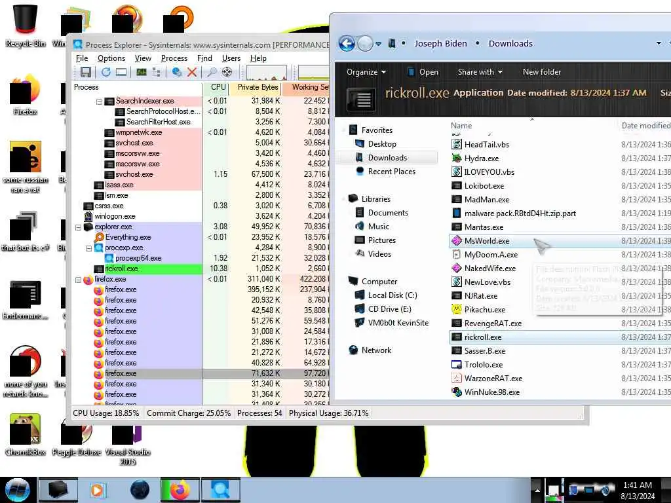Collapse the explorer.exe tree node
This screenshot has width=671, height=503.
point(79,227)
